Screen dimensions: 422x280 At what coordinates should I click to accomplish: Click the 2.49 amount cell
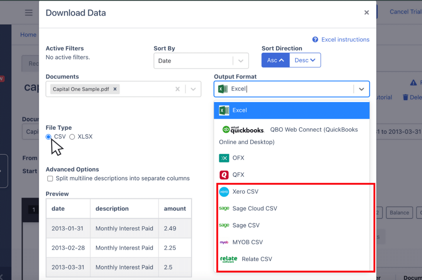tap(175, 228)
